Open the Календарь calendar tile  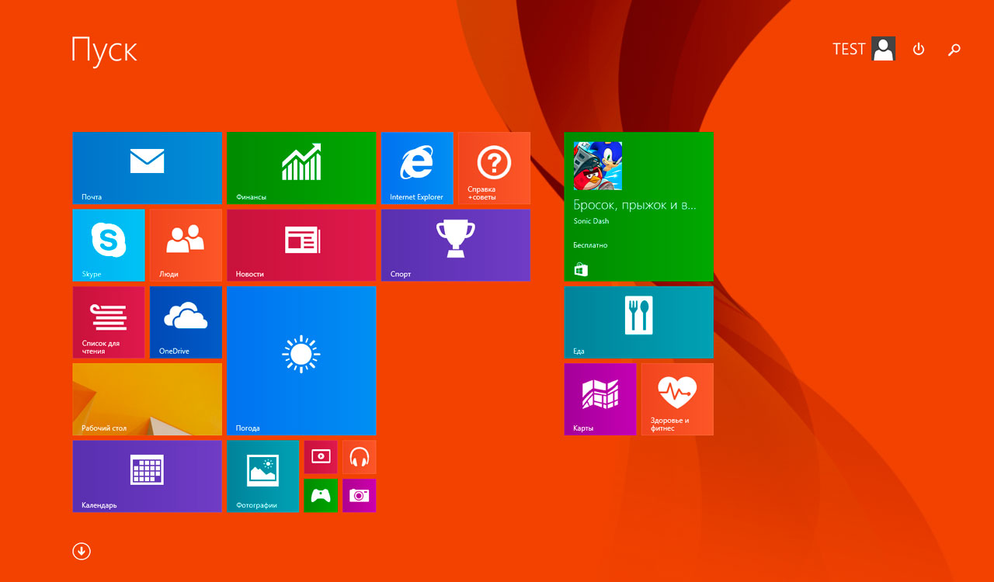pos(147,476)
